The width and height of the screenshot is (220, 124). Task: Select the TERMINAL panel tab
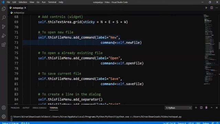click(54, 108)
